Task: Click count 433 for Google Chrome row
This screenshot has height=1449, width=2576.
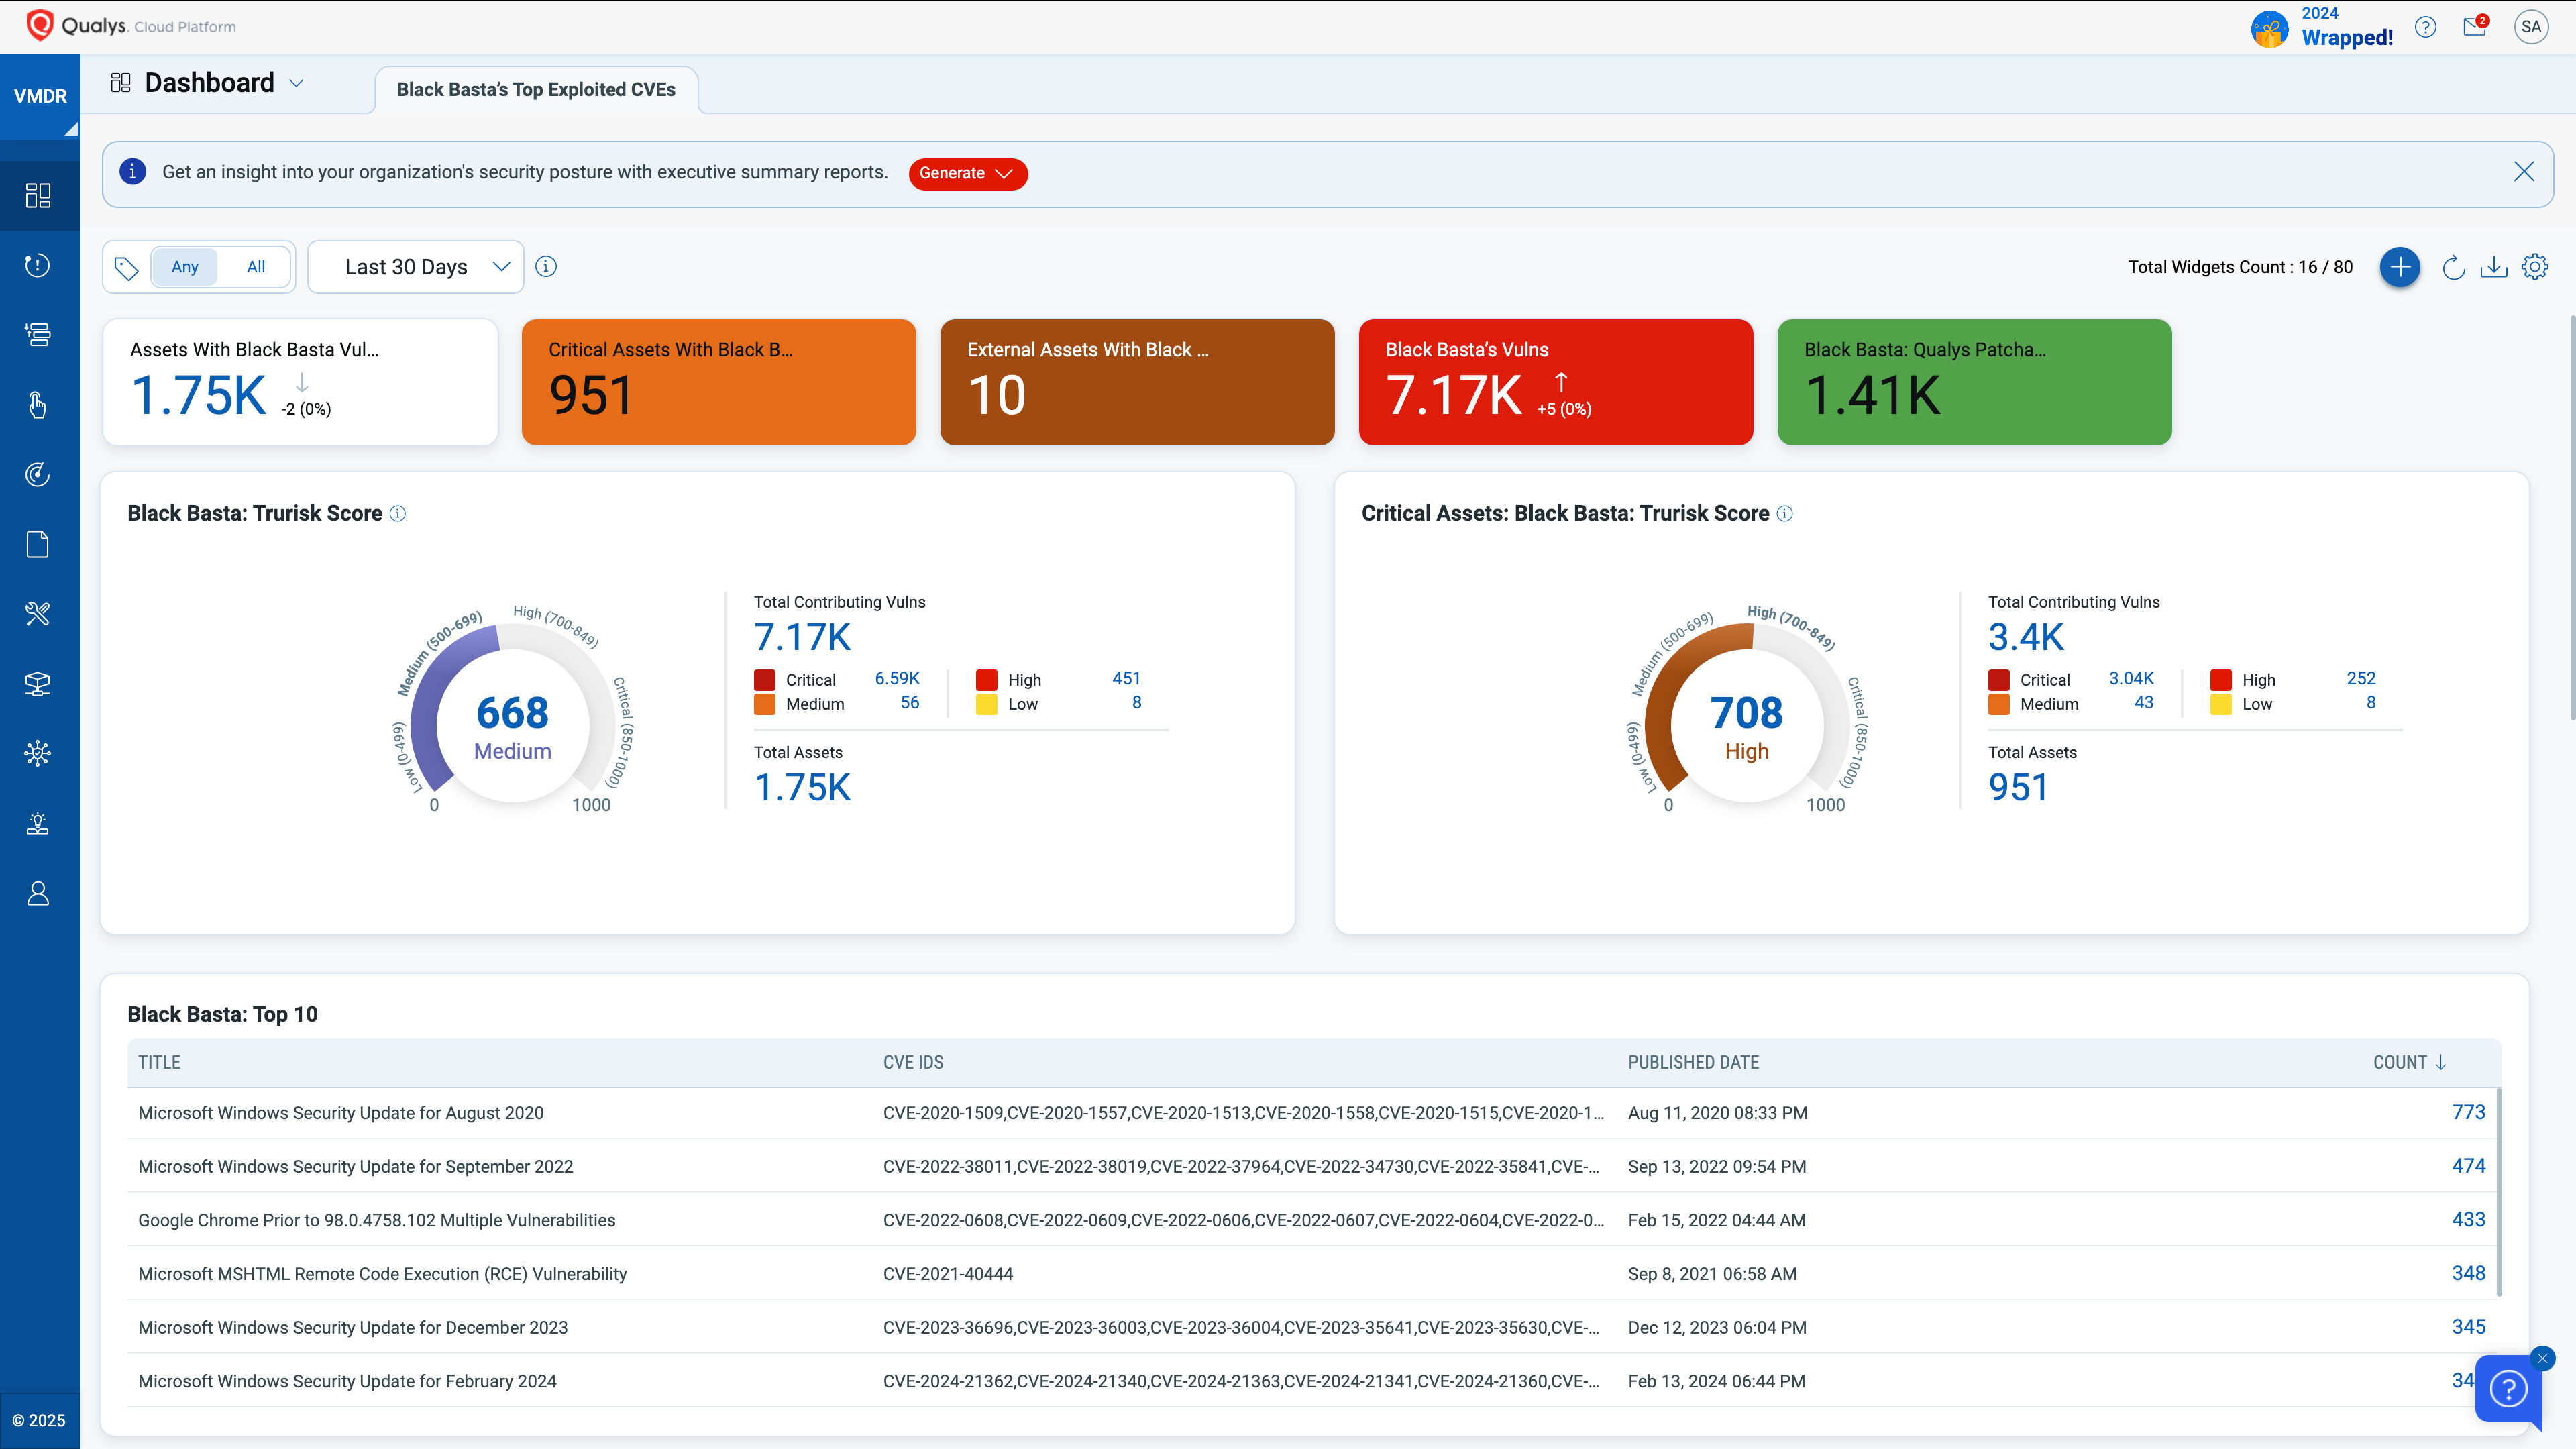Action: (x=2468, y=1219)
